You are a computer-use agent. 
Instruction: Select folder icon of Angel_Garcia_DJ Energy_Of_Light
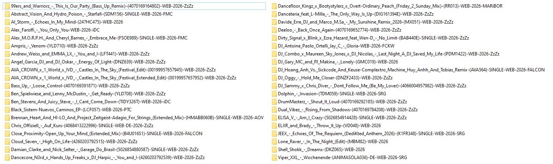[7, 62]
